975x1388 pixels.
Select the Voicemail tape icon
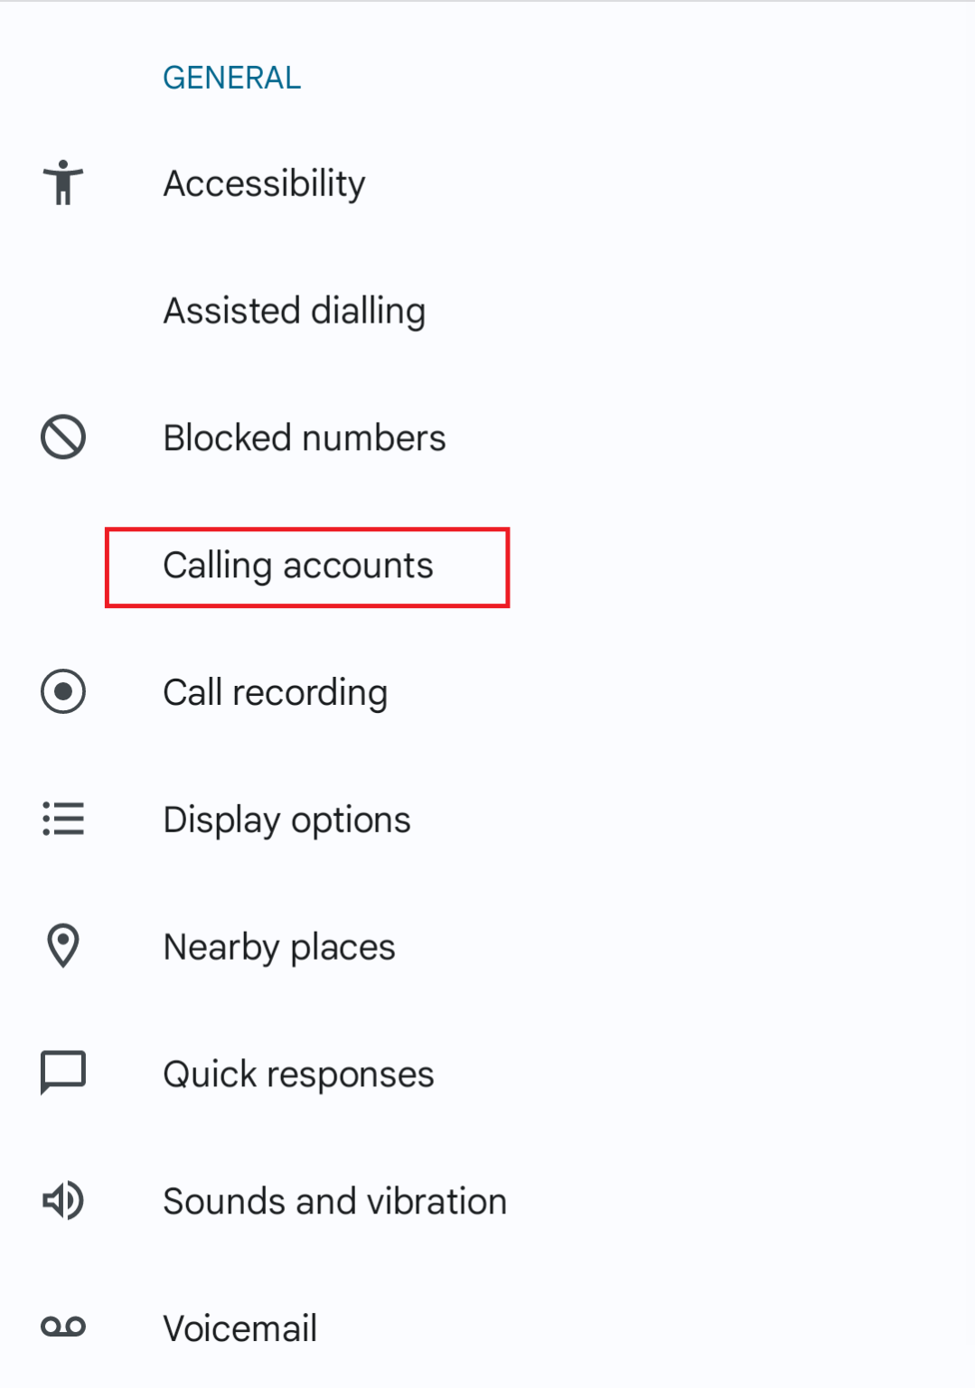tap(62, 1327)
